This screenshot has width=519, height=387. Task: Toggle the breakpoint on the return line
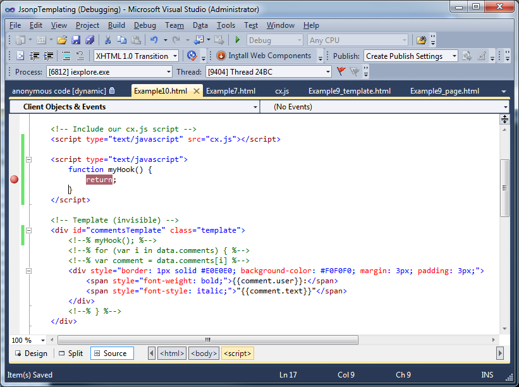[x=15, y=180]
